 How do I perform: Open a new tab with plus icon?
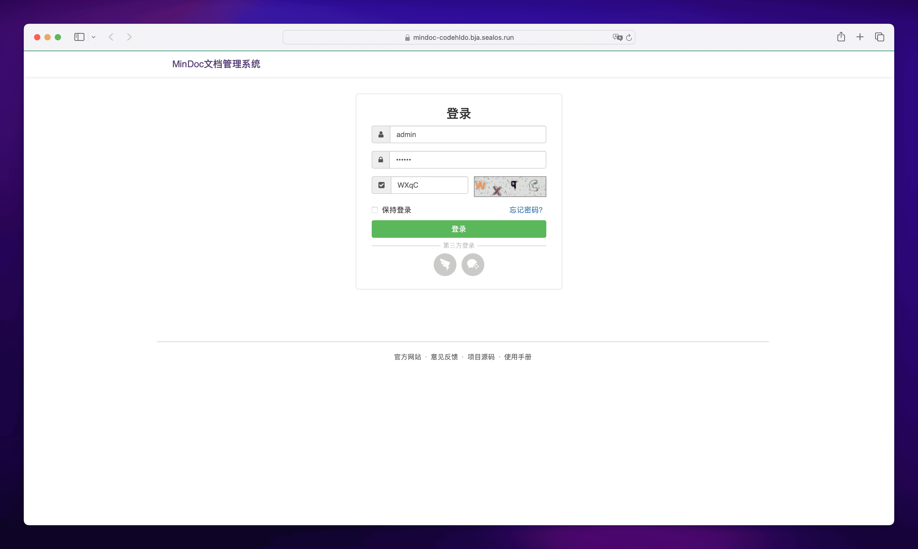pyautogui.click(x=860, y=37)
